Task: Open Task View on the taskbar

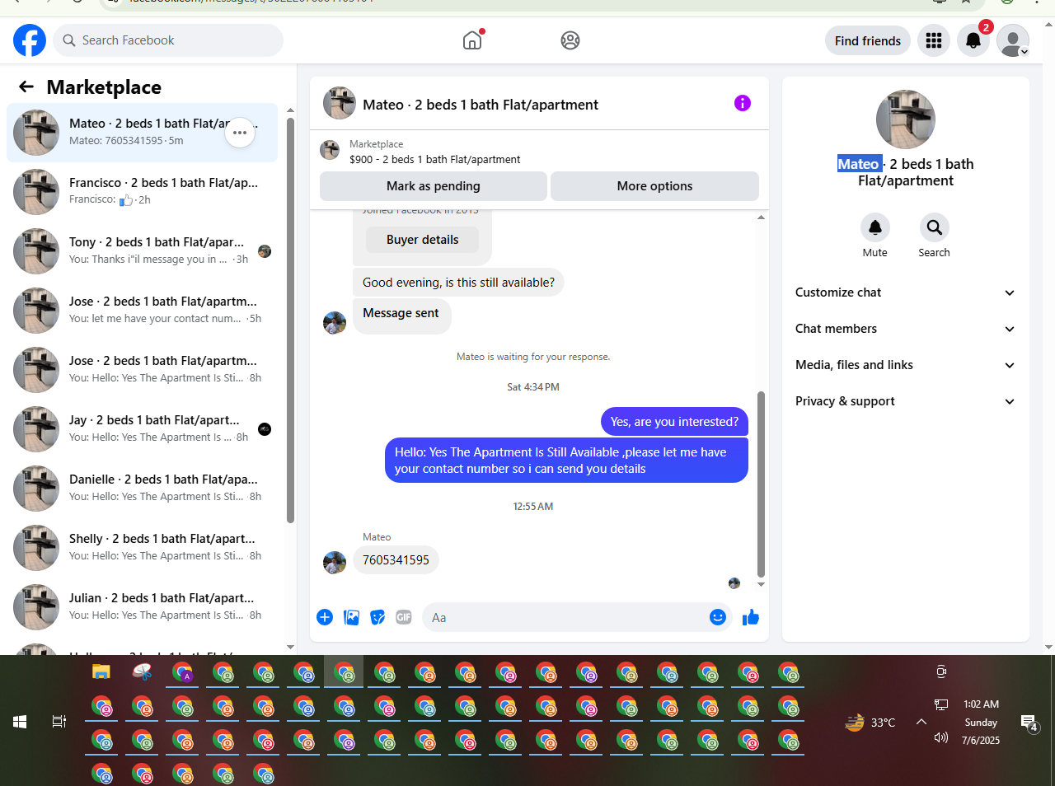Action: [x=59, y=722]
